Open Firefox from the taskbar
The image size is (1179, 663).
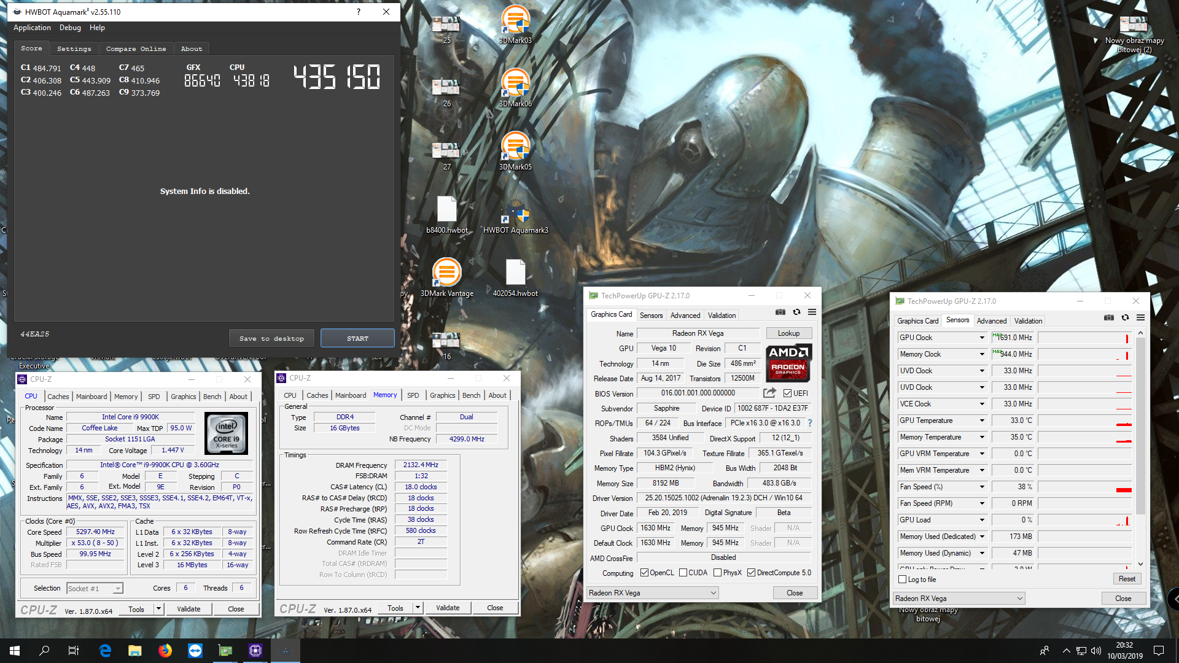165,651
